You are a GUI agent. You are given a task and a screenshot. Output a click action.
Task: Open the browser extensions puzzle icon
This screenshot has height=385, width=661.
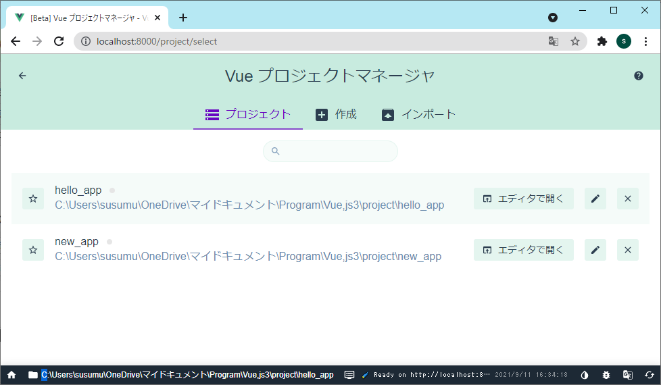pyautogui.click(x=602, y=41)
